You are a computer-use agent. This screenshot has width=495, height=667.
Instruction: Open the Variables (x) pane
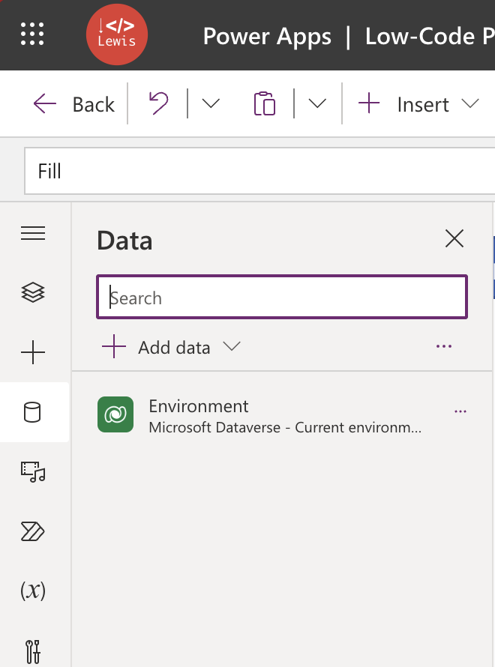[33, 591]
